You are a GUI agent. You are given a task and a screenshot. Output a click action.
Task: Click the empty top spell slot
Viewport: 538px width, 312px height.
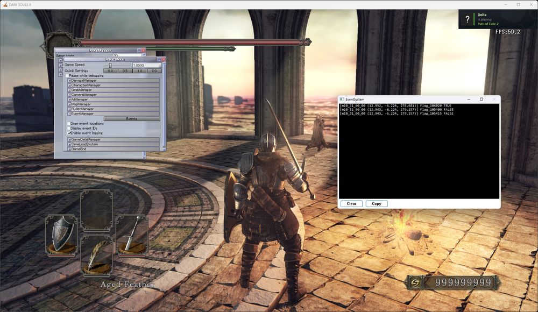[96, 210]
